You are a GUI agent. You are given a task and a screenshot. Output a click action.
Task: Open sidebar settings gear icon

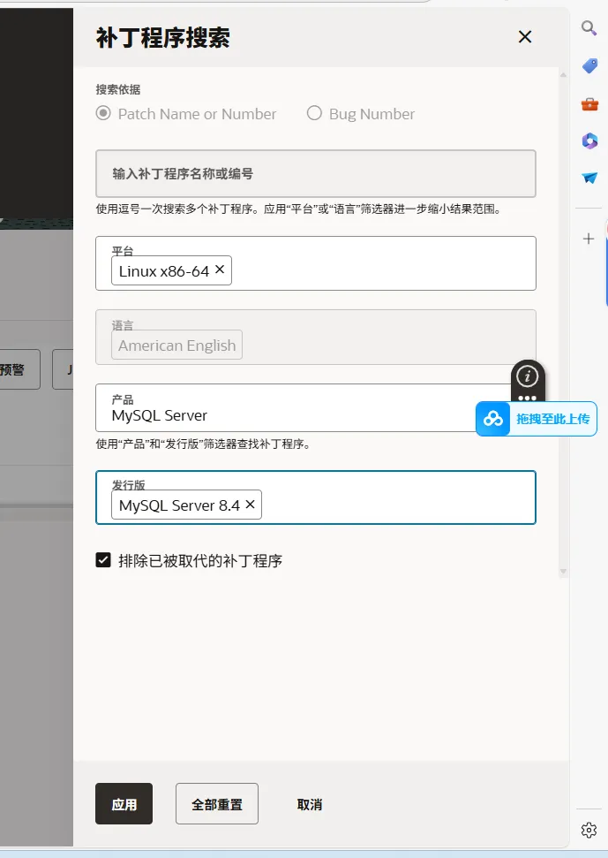click(x=589, y=830)
